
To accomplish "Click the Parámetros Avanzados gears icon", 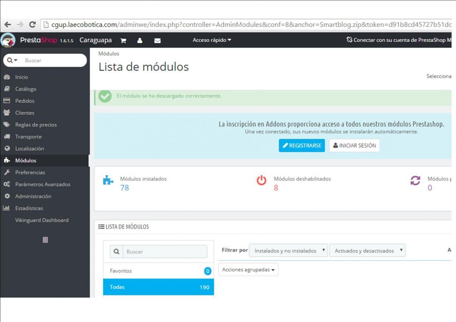I will 7,184.
